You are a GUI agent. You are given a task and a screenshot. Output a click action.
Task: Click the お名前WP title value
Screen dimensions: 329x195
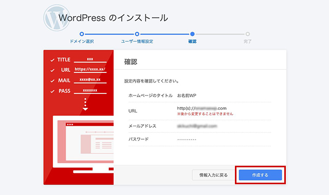187,95
